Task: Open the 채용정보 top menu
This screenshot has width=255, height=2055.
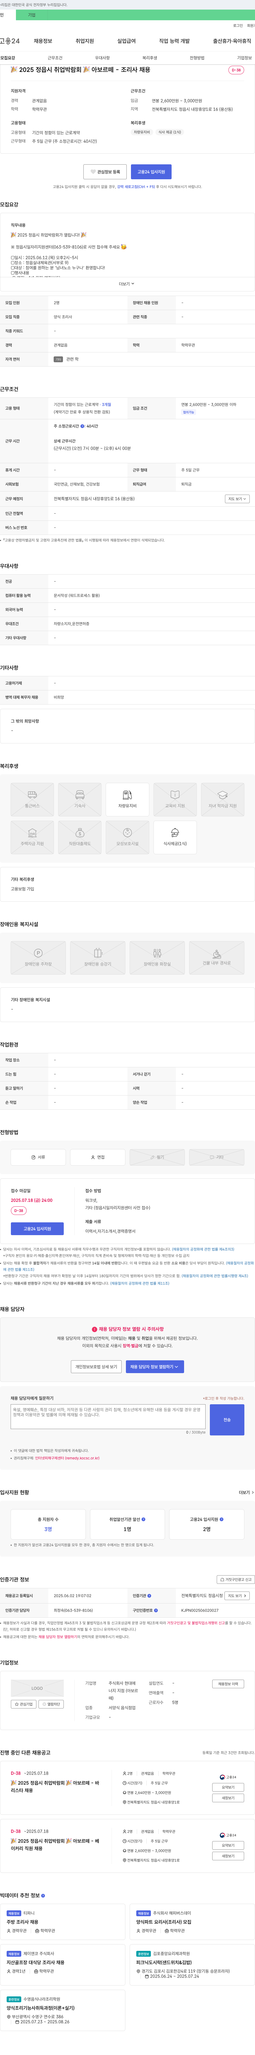Action: (x=43, y=41)
